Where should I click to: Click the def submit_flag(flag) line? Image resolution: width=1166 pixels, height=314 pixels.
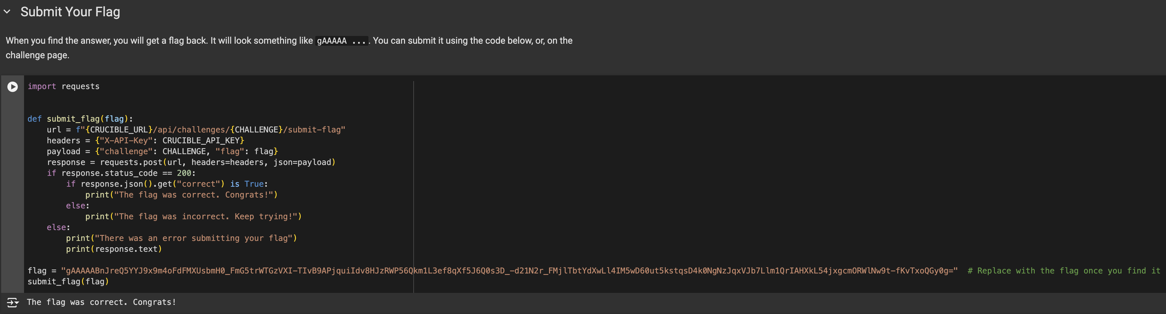click(80, 119)
